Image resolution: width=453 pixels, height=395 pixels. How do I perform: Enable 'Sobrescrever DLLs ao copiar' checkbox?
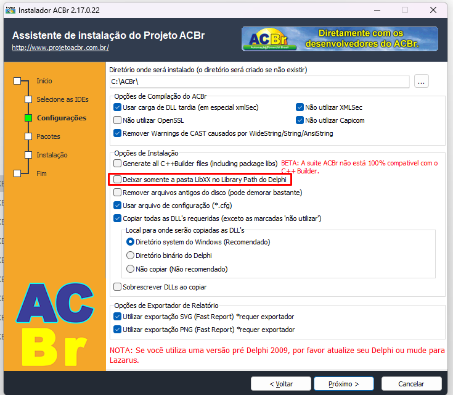[x=117, y=287]
